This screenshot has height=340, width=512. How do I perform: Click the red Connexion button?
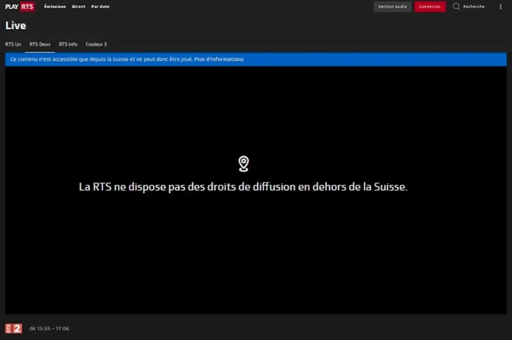(429, 7)
